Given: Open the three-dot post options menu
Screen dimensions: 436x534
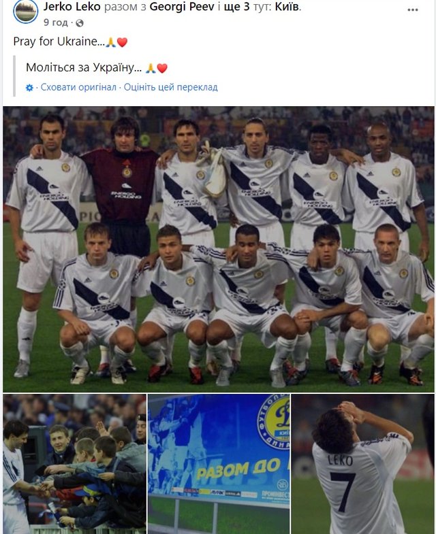Looking at the screenshot, I should pyautogui.click(x=412, y=10).
